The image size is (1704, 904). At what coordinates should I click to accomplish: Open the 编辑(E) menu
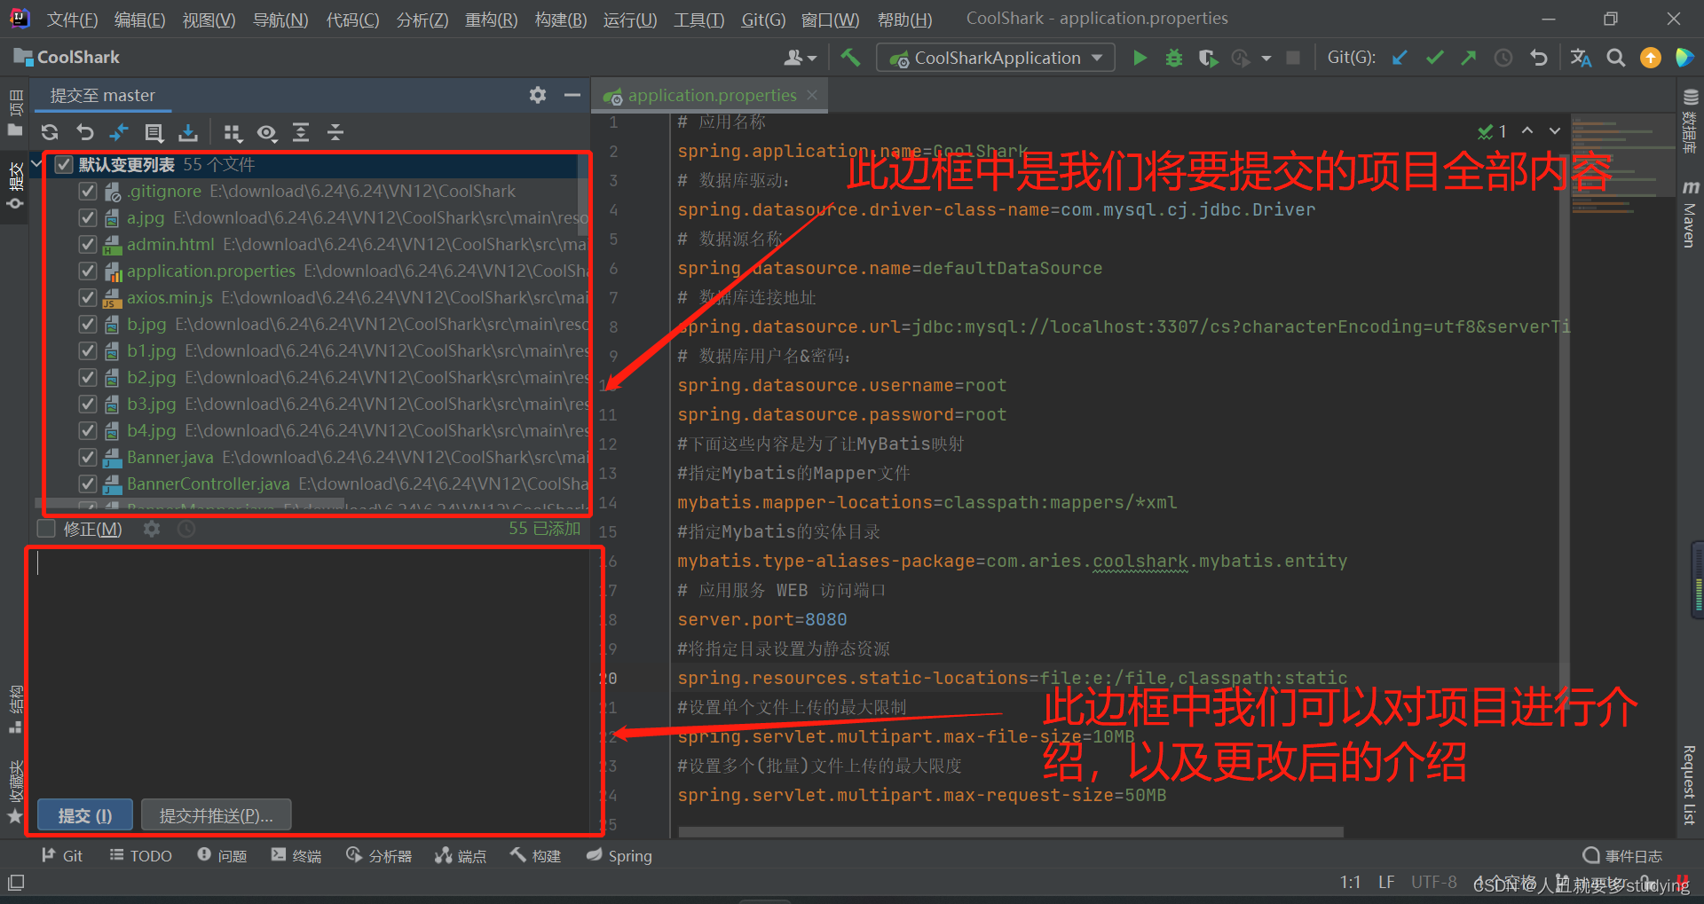[139, 19]
